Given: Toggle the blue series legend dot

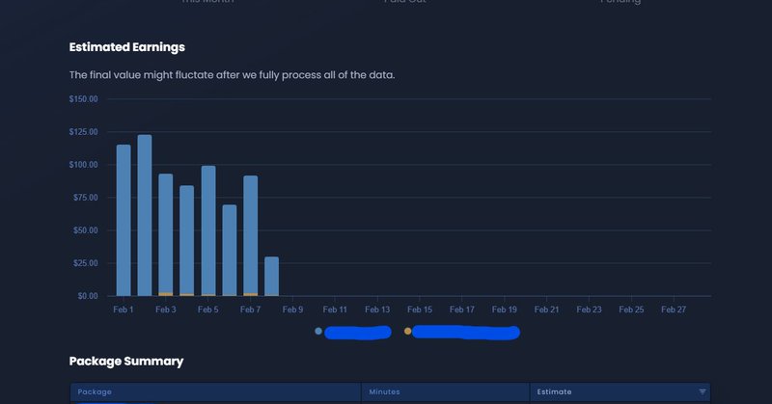Looking at the screenshot, I should 318,331.
